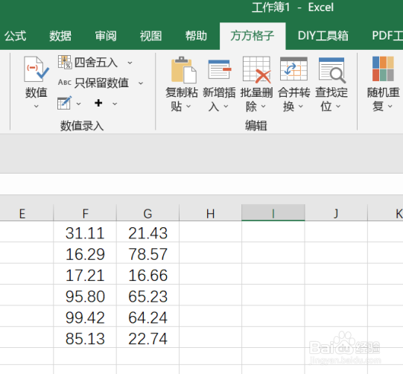403x374 pixels.
Task: Select column header J
Action: (336, 213)
